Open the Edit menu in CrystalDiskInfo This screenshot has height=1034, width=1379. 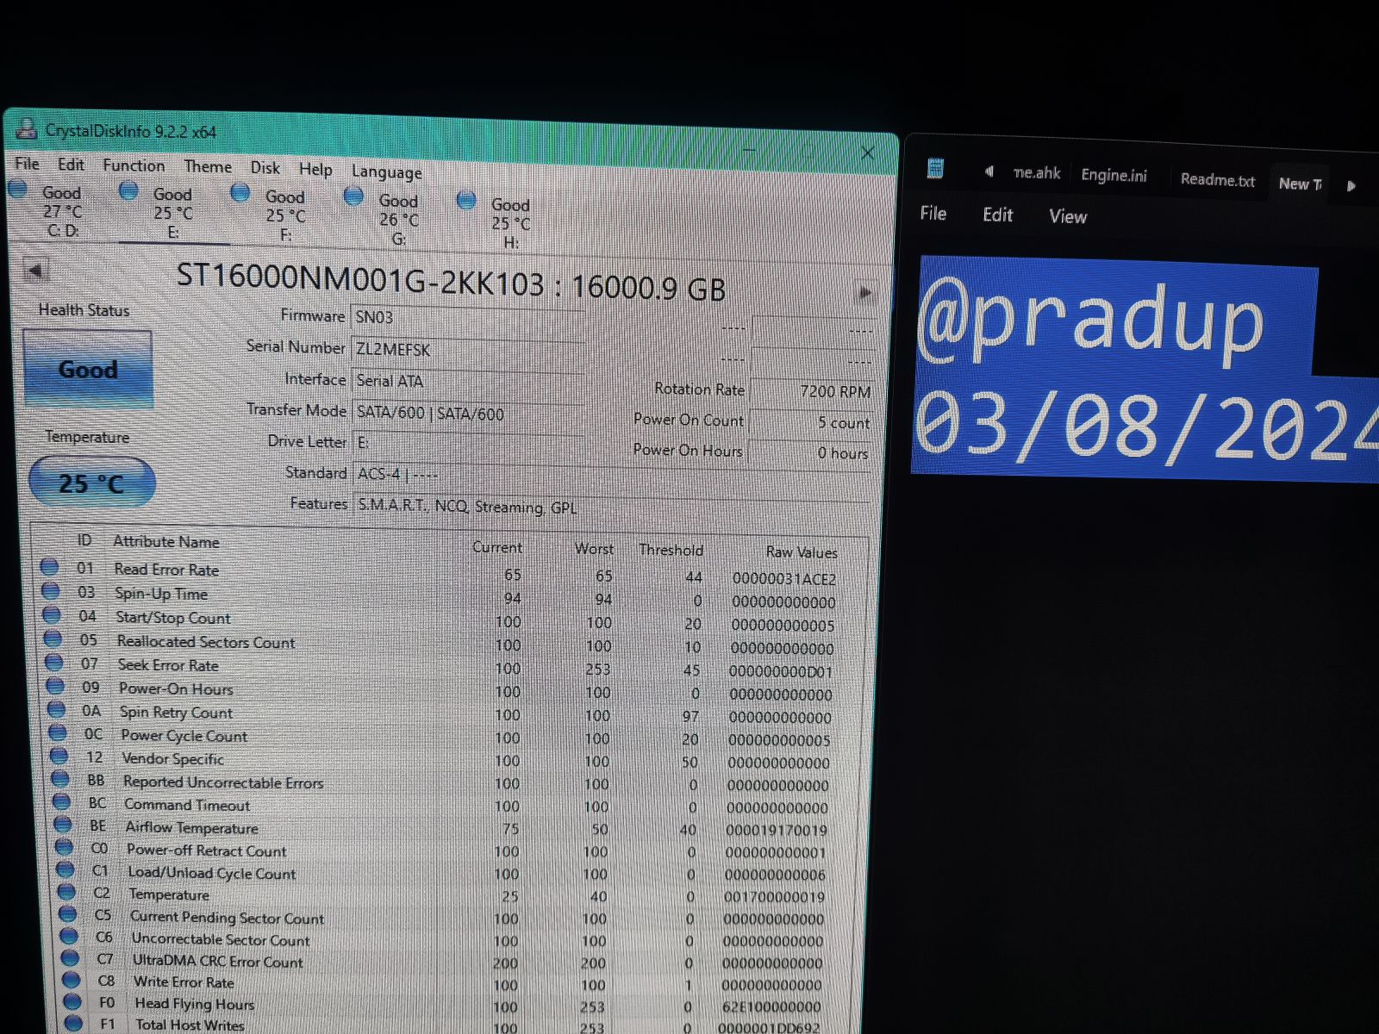(x=71, y=164)
